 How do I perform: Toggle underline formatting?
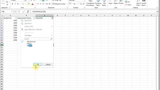[18, 4]
